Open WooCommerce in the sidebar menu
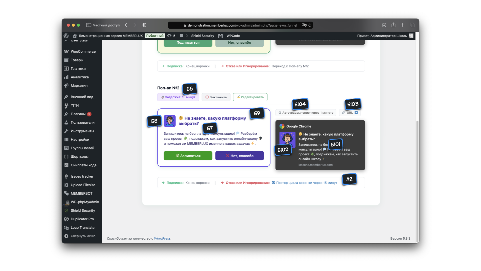The width and height of the screenshot is (481, 271). pos(83,51)
